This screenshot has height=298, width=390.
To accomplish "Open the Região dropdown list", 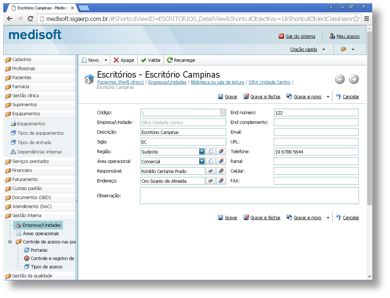I will point(202,151).
